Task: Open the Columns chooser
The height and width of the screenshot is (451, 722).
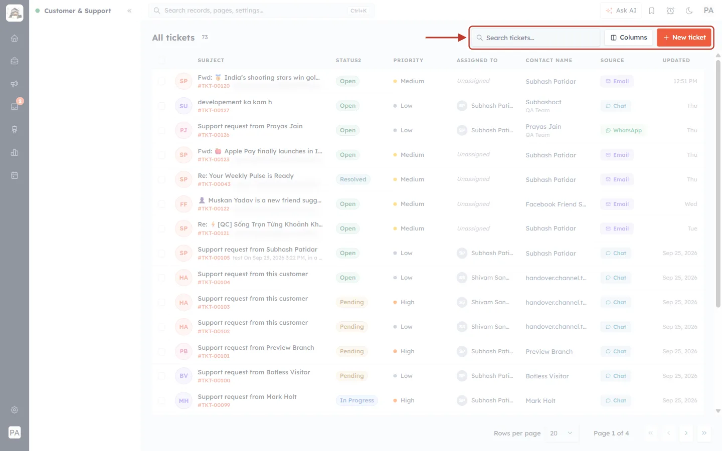Action: coord(629,38)
